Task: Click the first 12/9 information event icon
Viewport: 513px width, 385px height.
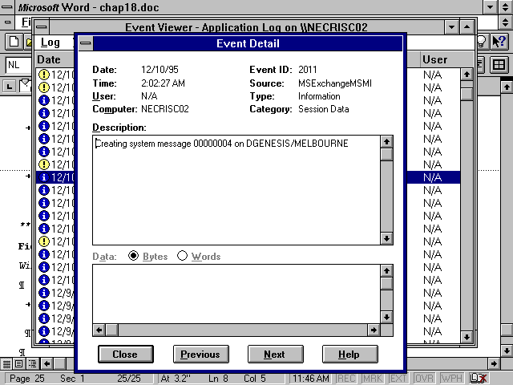Action: [44, 293]
